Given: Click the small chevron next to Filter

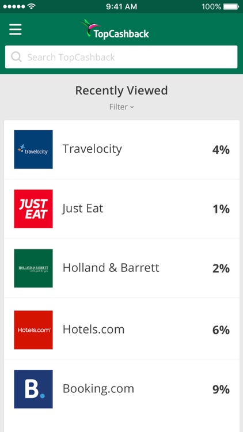Looking at the screenshot, I should 132,107.
